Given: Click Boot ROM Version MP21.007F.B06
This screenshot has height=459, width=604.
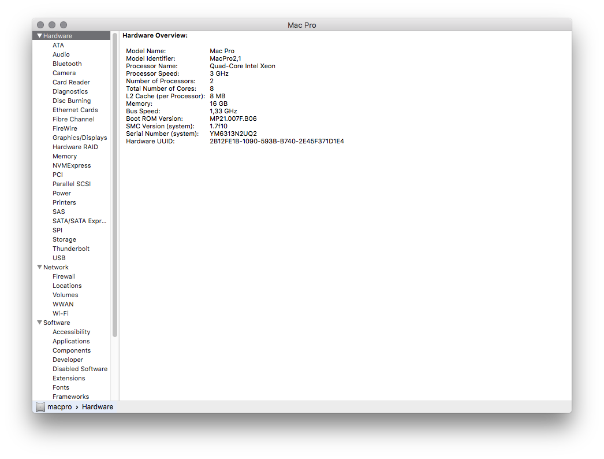Looking at the screenshot, I should pyautogui.click(x=233, y=119).
